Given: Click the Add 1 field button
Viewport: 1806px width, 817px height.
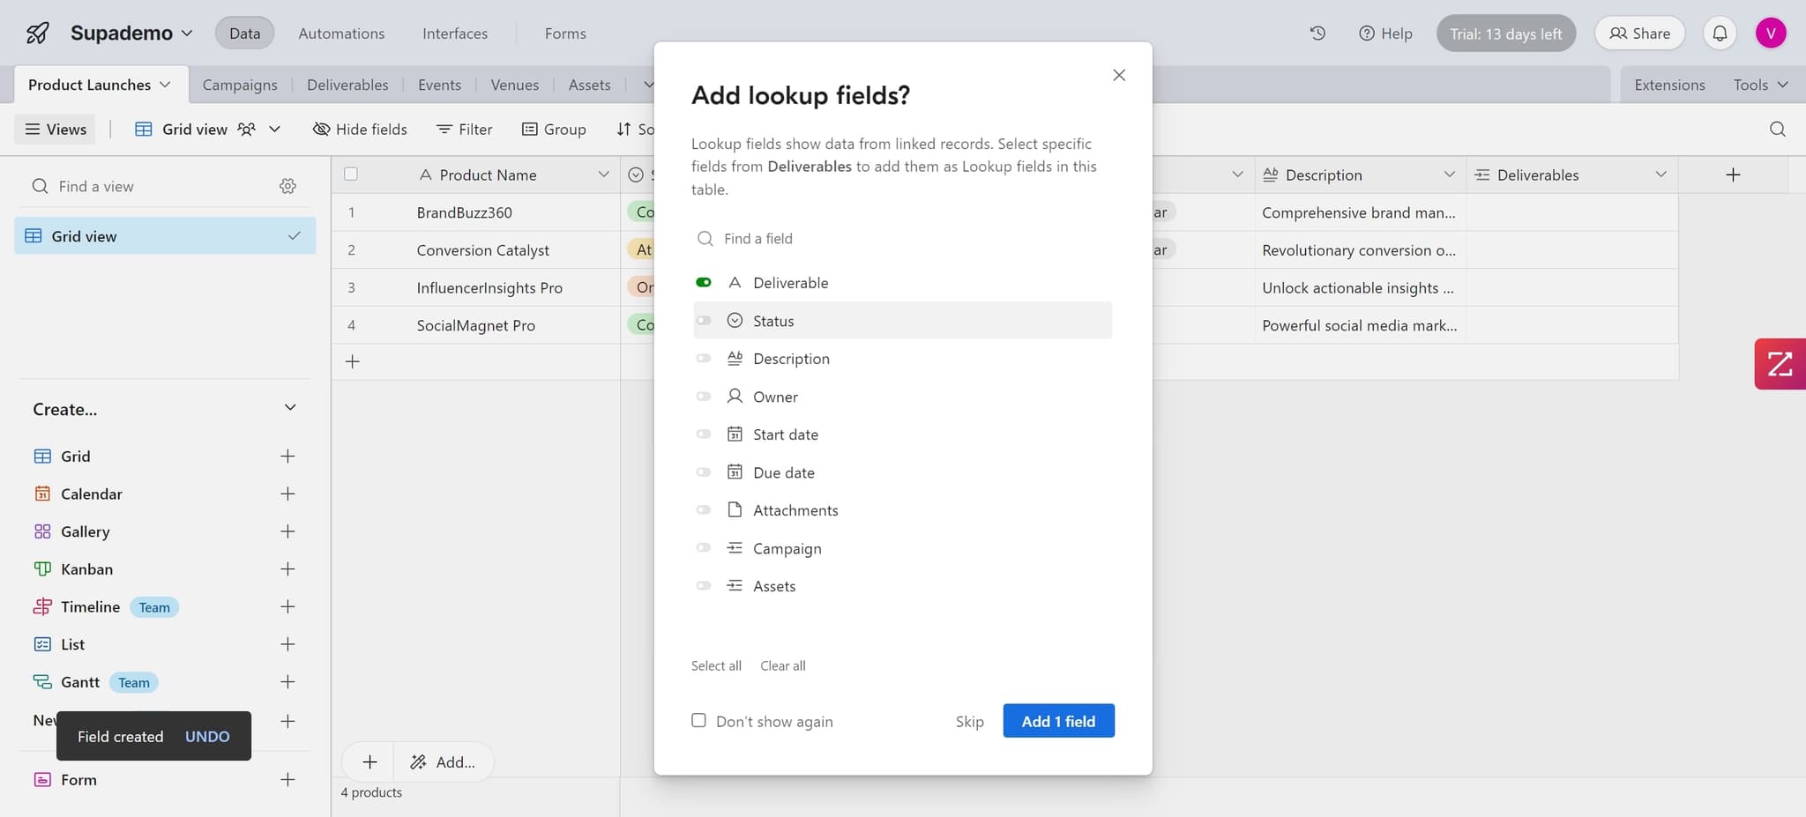Looking at the screenshot, I should [x=1058, y=721].
